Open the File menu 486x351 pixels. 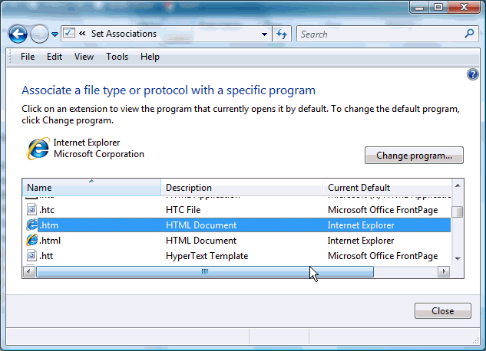[x=28, y=57]
